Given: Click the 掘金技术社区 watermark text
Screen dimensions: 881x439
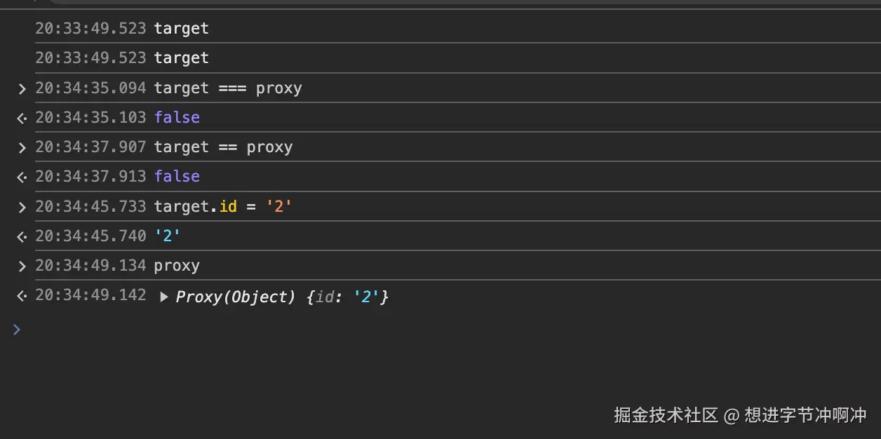Looking at the screenshot, I should click(666, 415).
